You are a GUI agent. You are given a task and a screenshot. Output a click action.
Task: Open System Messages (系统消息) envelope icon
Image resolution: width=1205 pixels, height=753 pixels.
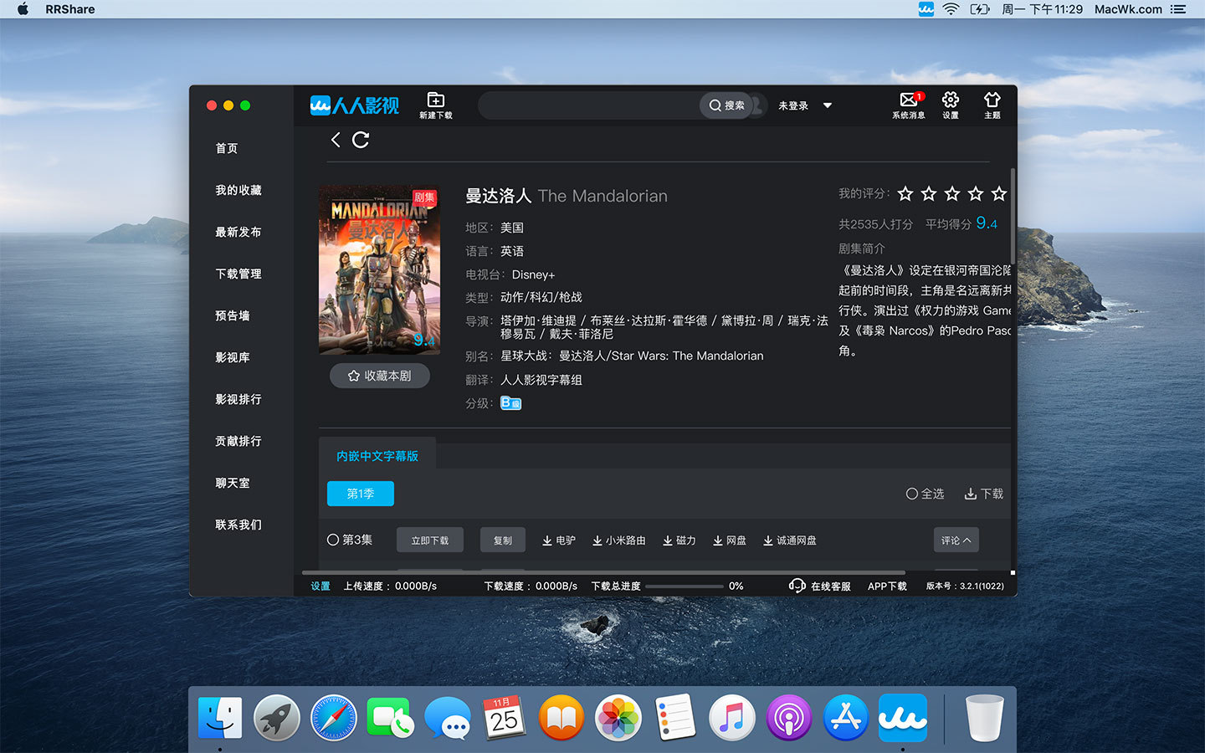click(x=909, y=105)
